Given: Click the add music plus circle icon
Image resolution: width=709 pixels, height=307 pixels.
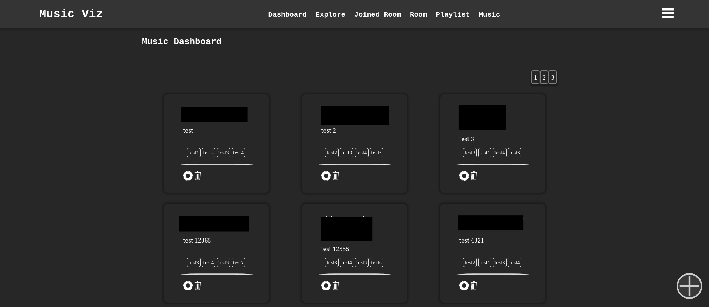Looking at the screenshot, I should coord(689,286).
